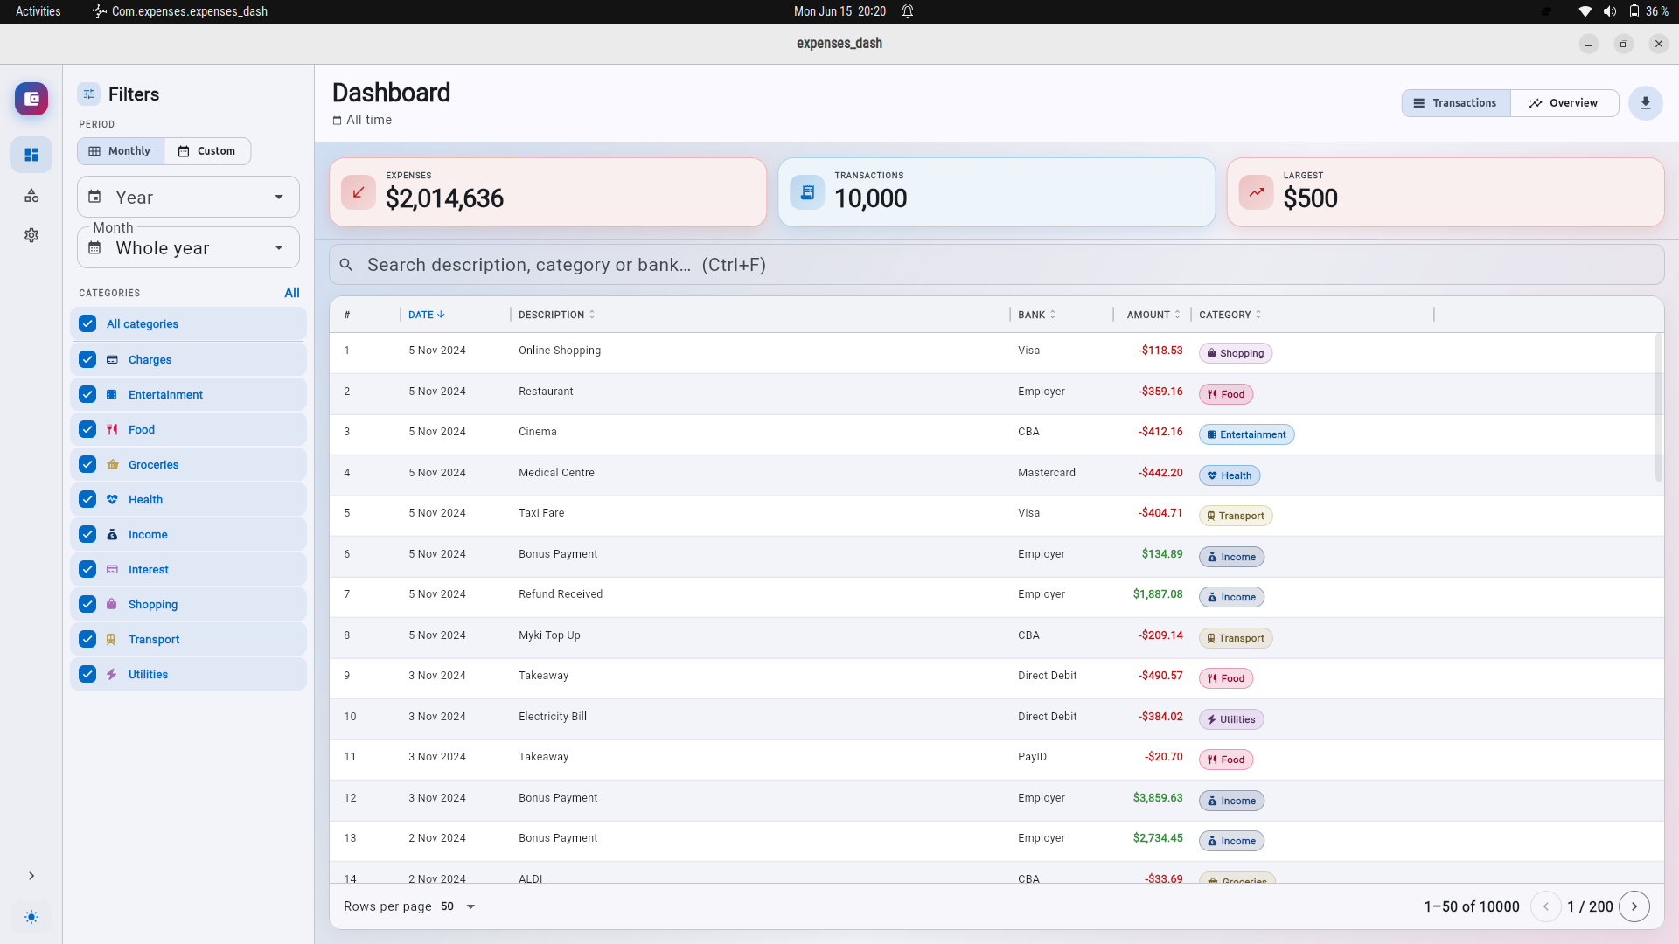
Task: Click the All link beside Categories
Action: click(x=292, y=293)
